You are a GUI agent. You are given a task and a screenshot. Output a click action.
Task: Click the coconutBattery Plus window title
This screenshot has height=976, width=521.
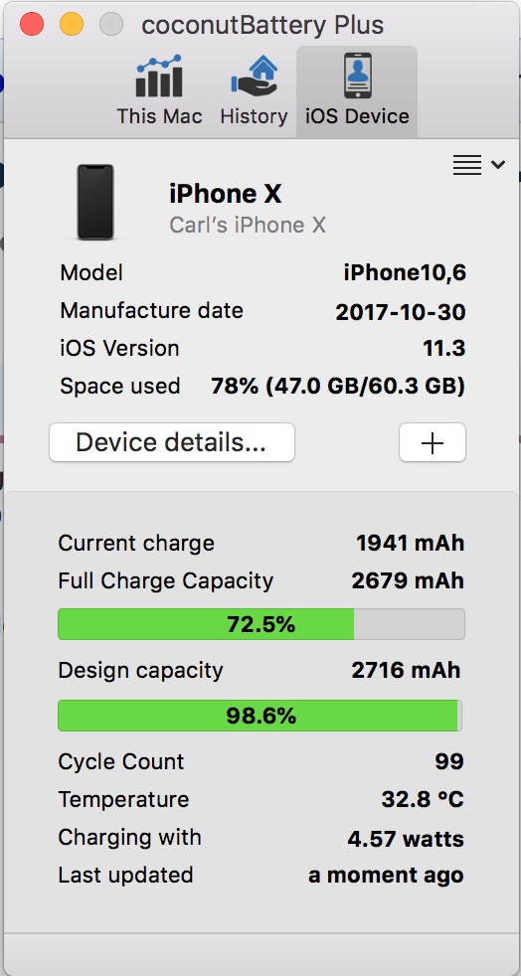pos(262,25)
